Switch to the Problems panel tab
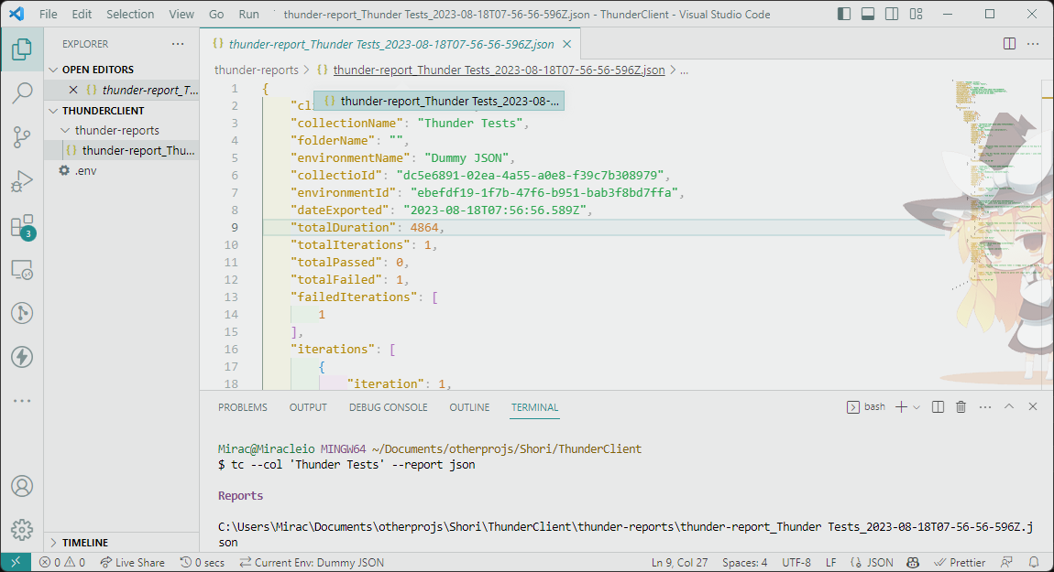The width and height of the screenshot is (1054, 572). 243,407
